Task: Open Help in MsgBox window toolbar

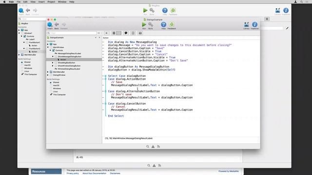Action: 165,10
